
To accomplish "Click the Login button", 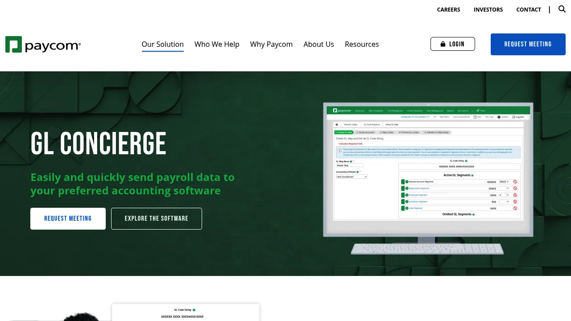I will [x=453, y=44].
